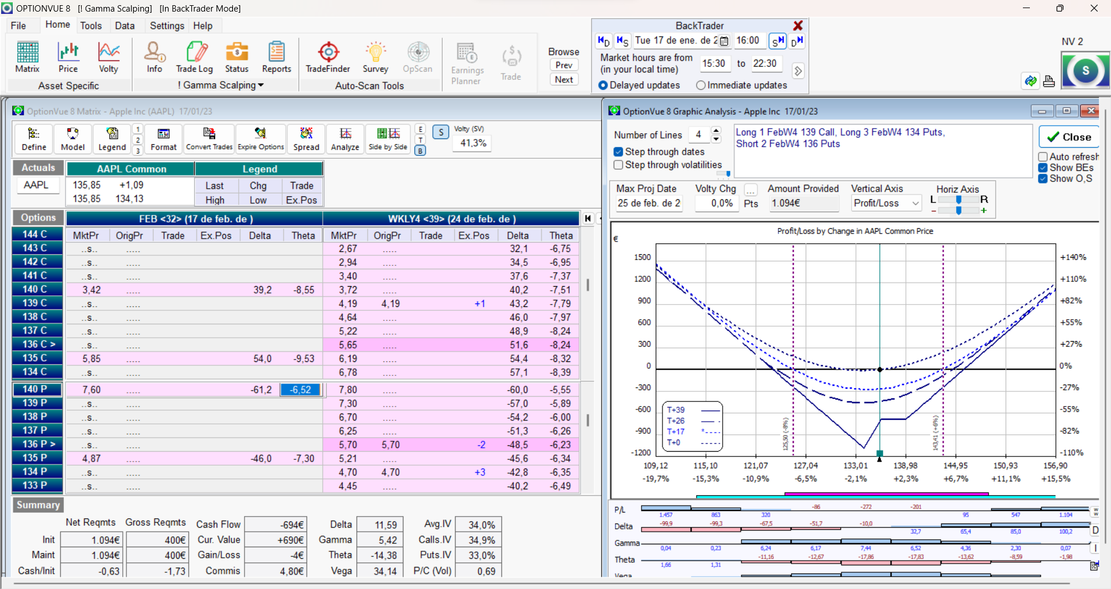Adjust the Horiz Axis L-R slider
1111x589 pixels.
tap(959, 199)
